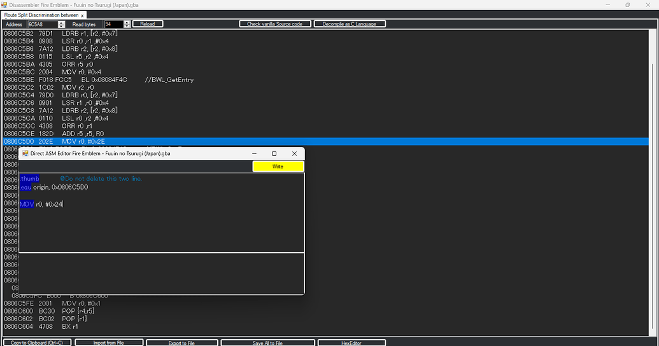Viewport: 659px width, 346px height.
Task: Decrease the Read bytes stepper value
Action: click(x=127, y=27)
